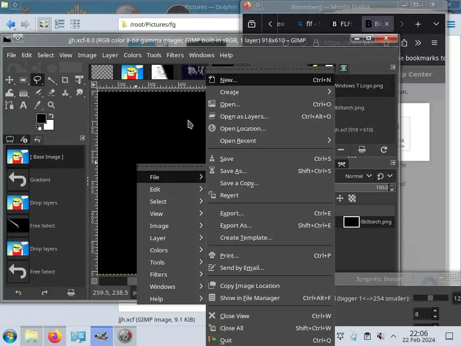Image resolution: width=461 pixels, height=346 pixels.
Task: Open Firefox View icon in Firefox
Action: click(252, 24)
